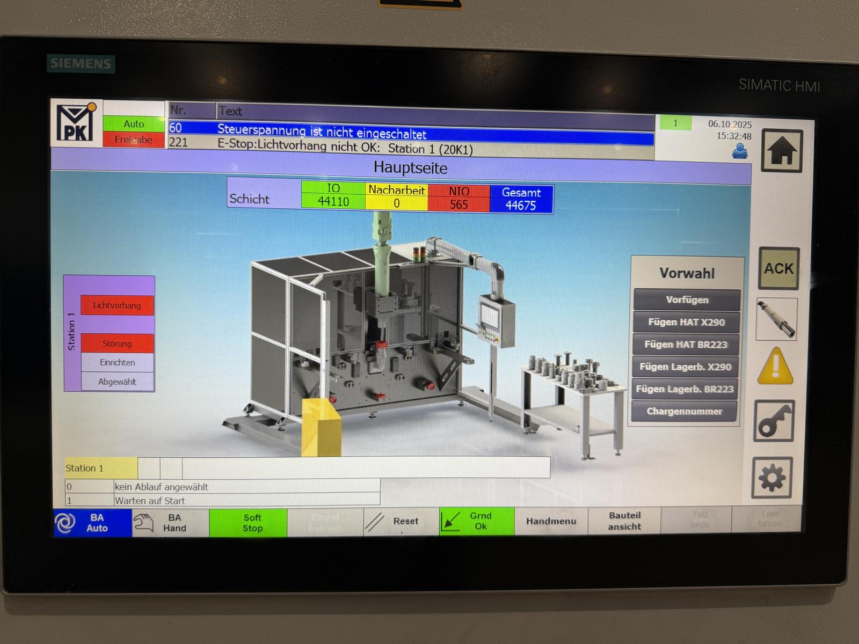
Task: Open the key access login icon
Action: pyautogui.click(x=774, y=421)
